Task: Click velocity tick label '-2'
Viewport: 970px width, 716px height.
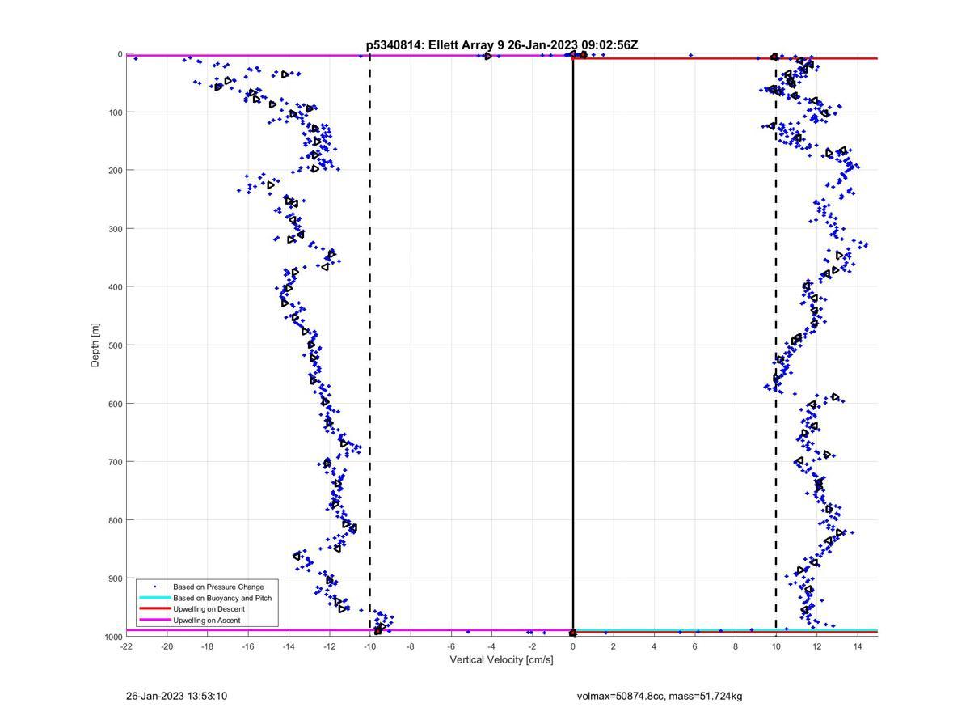Action: pyautogui.click(x=532, y=646)
